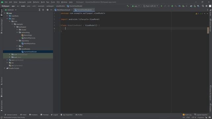Open IDE settings gear in main toolbar
Screen dimensions: 212x119
tap(206, 6)
